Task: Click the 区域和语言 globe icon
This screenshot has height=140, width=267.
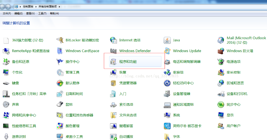Action: (x=221, y=83)
